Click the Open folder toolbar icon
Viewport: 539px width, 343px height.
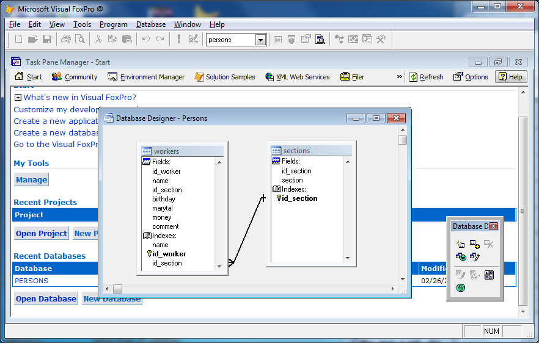click(32, 39)
